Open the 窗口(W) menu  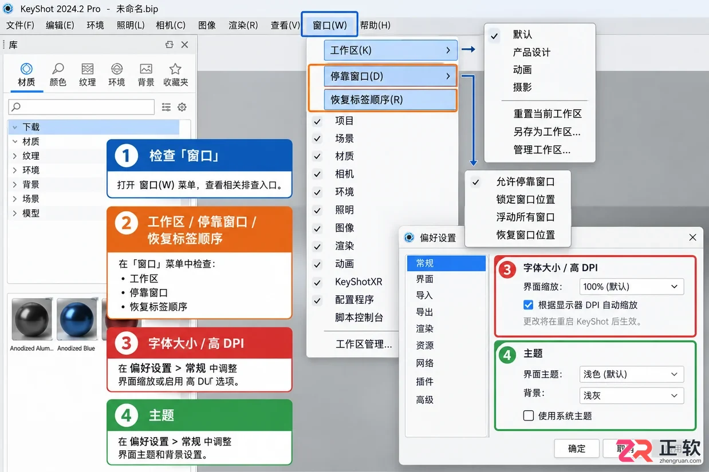click(330, 25)
